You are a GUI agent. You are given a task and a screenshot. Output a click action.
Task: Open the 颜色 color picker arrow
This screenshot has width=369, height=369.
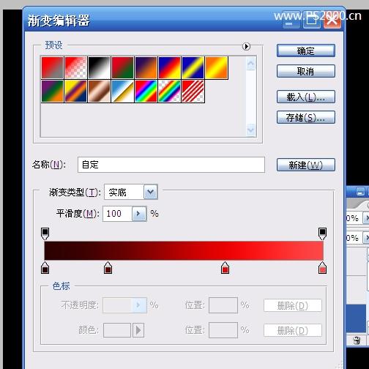138,330
